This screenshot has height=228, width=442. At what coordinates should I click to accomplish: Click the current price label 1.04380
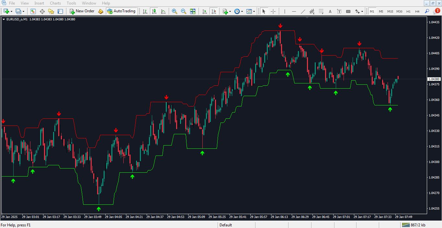click(434, 79)
